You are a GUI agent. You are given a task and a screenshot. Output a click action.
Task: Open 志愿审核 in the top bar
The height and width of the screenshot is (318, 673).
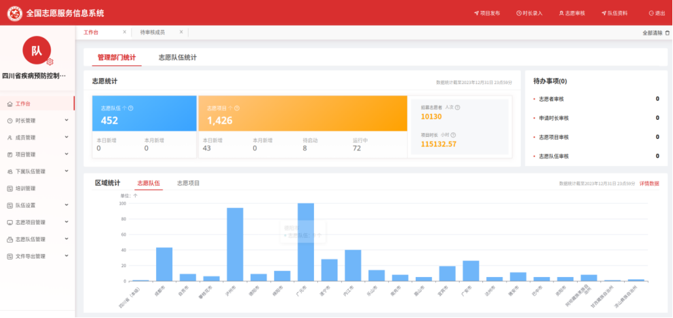pos(572,13)
